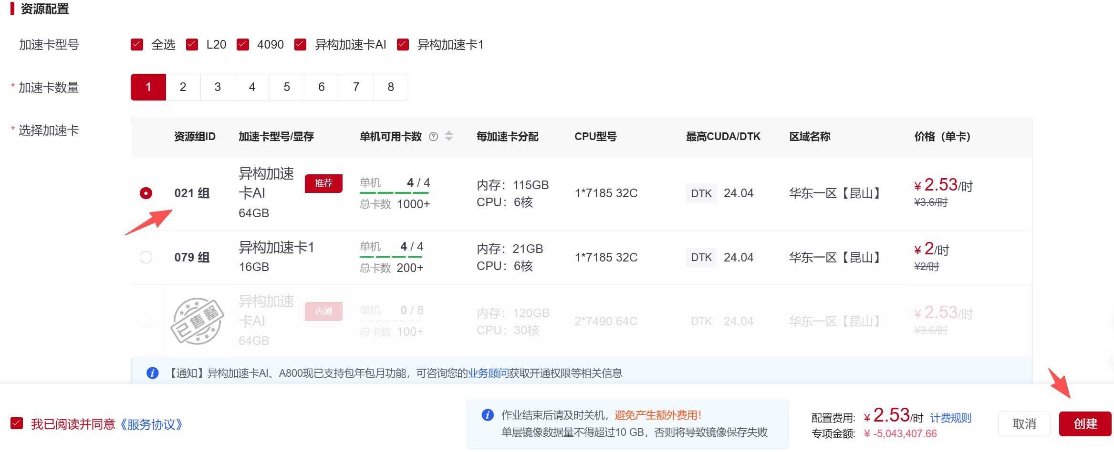Click the info icon beside 作业结束后请及时关机
This screenshot has height=452, width=1114.
(488, 415)
